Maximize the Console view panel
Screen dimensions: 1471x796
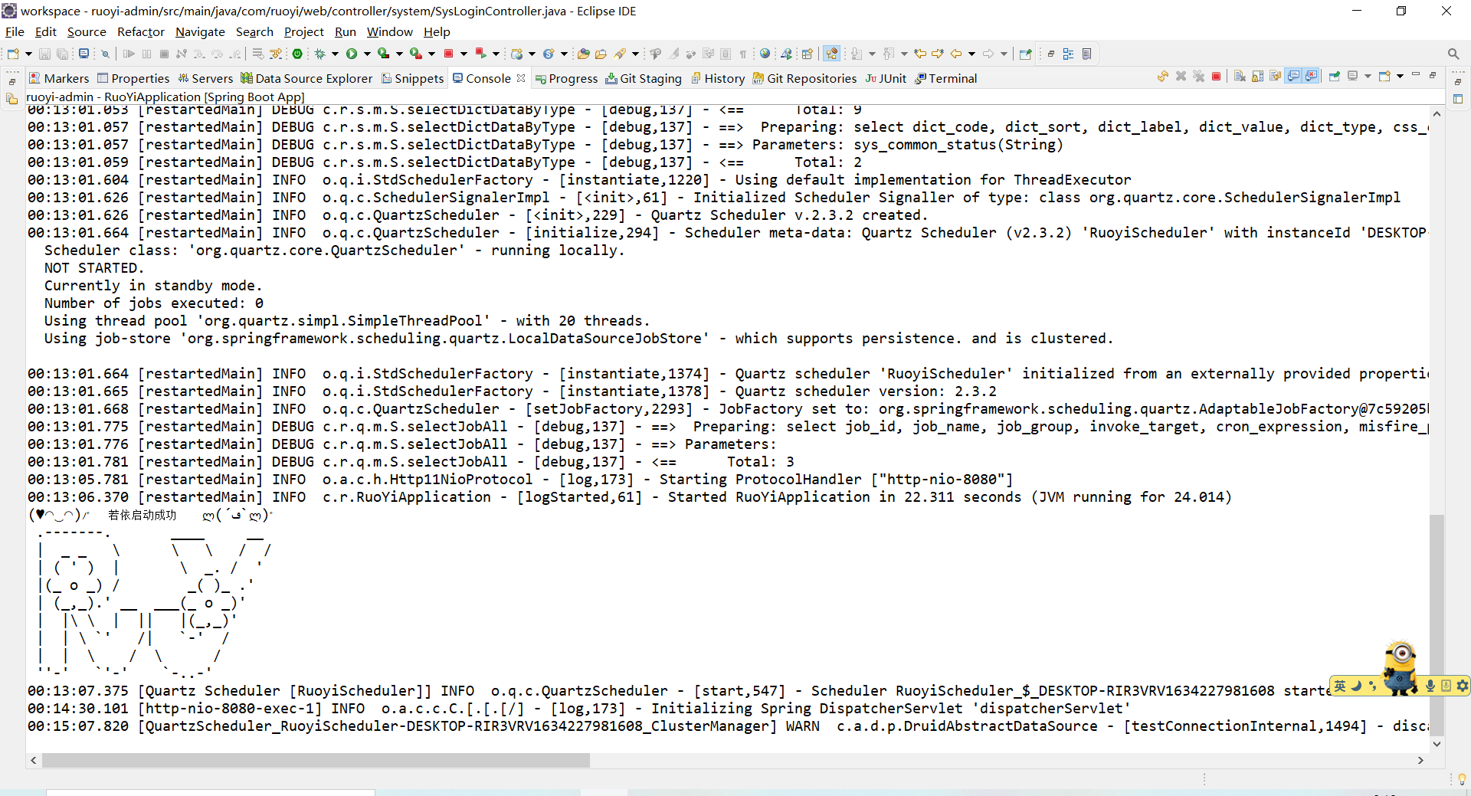point(1433,75)
